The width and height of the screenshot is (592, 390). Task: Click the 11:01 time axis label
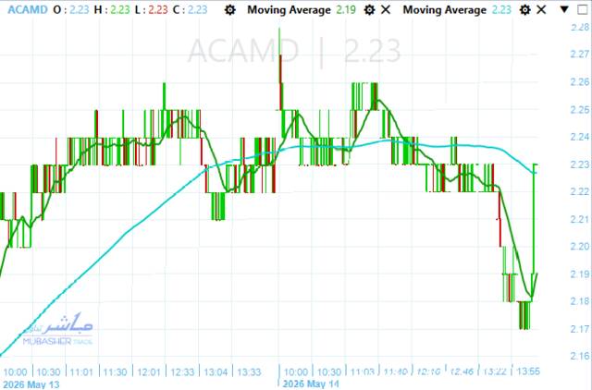tap(81, 372)
